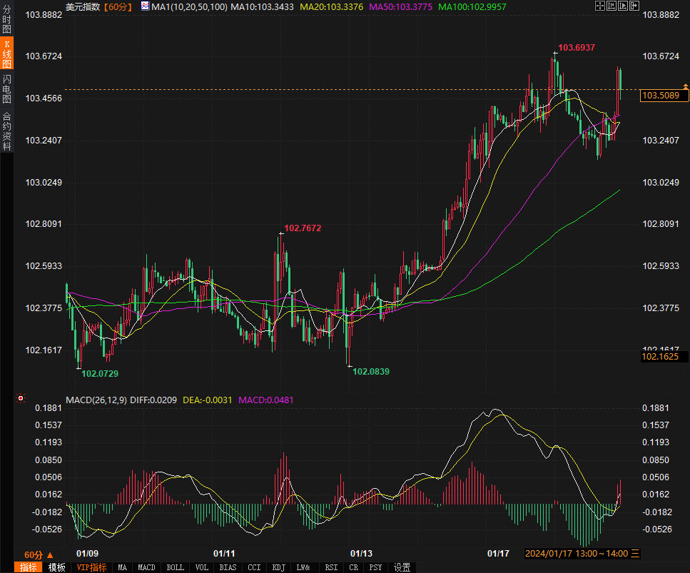This screenshot has width=690, height=573.
Task: Toggle the KDJ indicator in bottom bar
Action: point(278,567)
